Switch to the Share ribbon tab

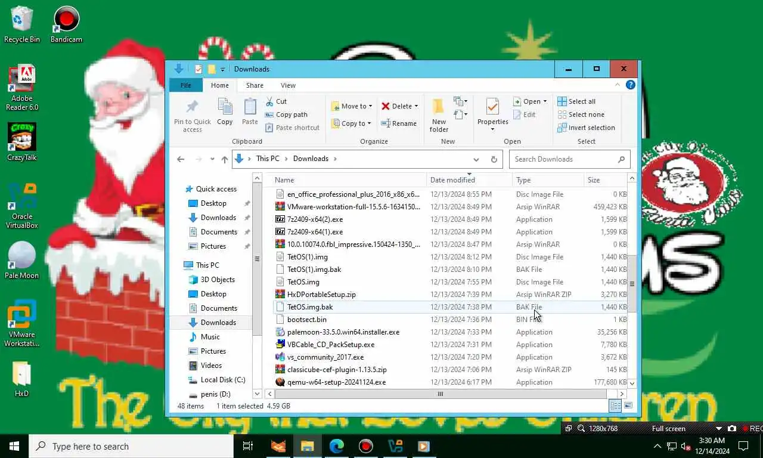click(255, 85)
